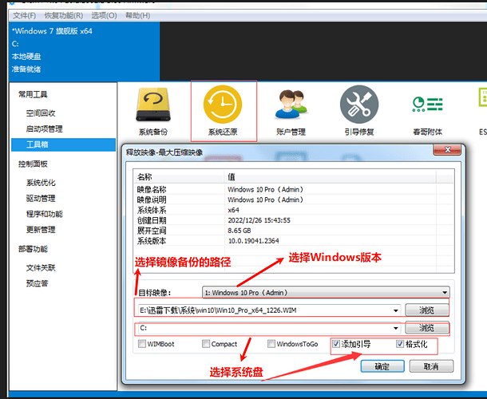
Task: Expand the WIM image path dropdown
Action: [396, 310]
